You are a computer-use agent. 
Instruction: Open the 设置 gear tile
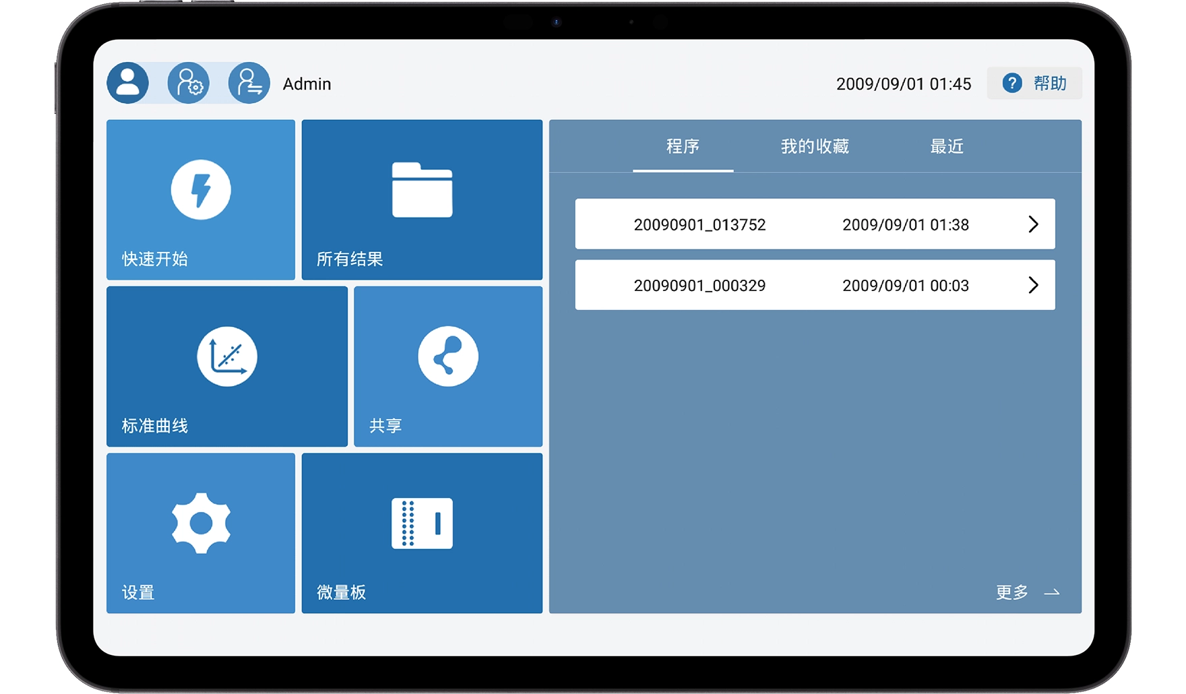point(201,532)
